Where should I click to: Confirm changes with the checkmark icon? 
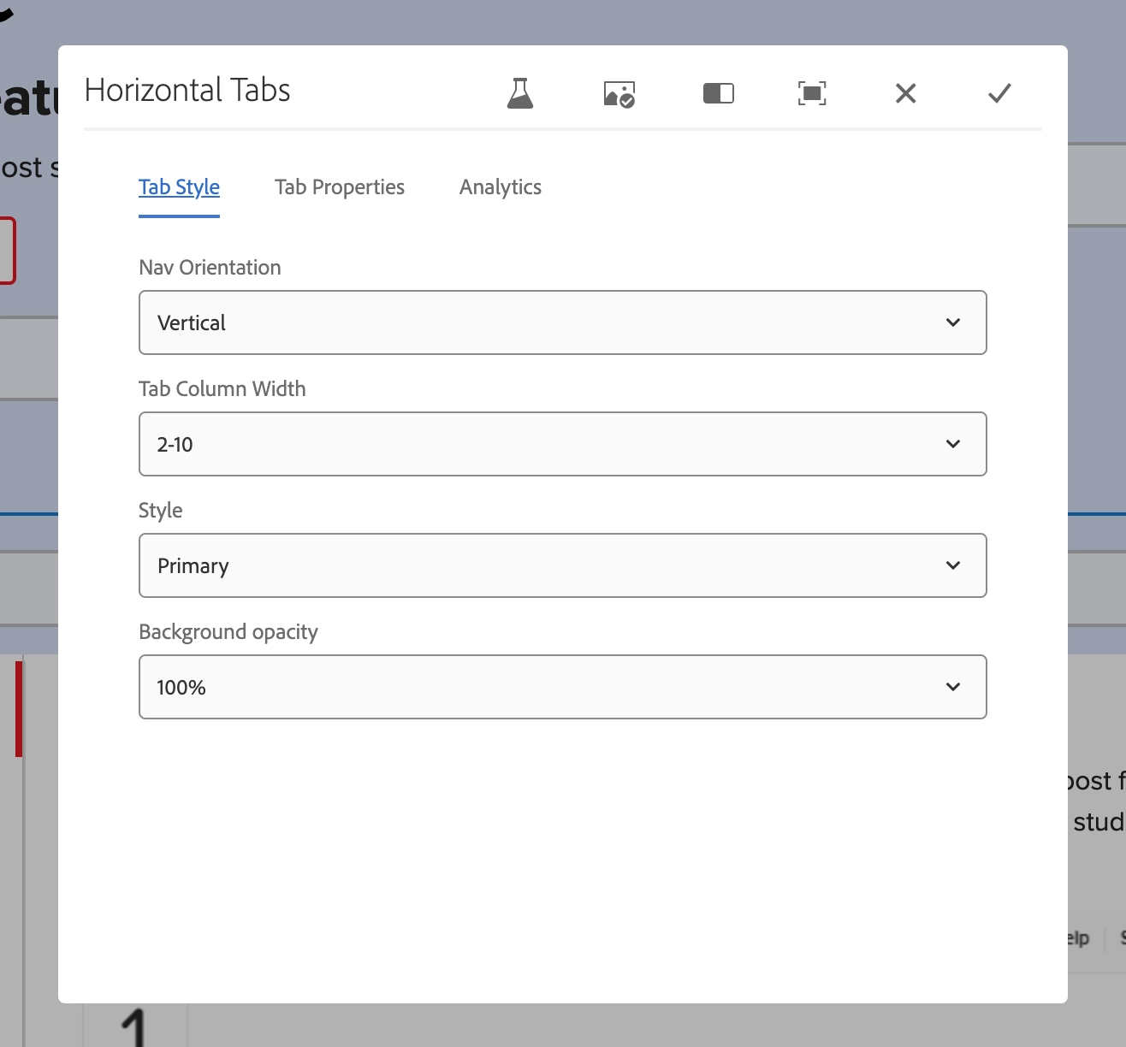point(999,93)
